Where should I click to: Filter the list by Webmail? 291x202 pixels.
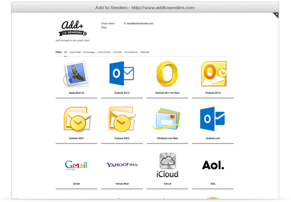pyautogui.click(x=145, y=52)
